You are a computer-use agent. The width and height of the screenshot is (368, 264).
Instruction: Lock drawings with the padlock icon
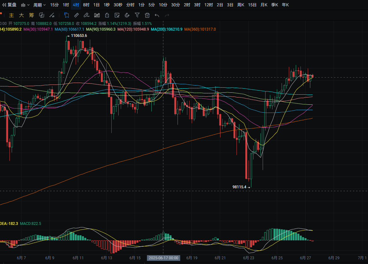point(107,15)
